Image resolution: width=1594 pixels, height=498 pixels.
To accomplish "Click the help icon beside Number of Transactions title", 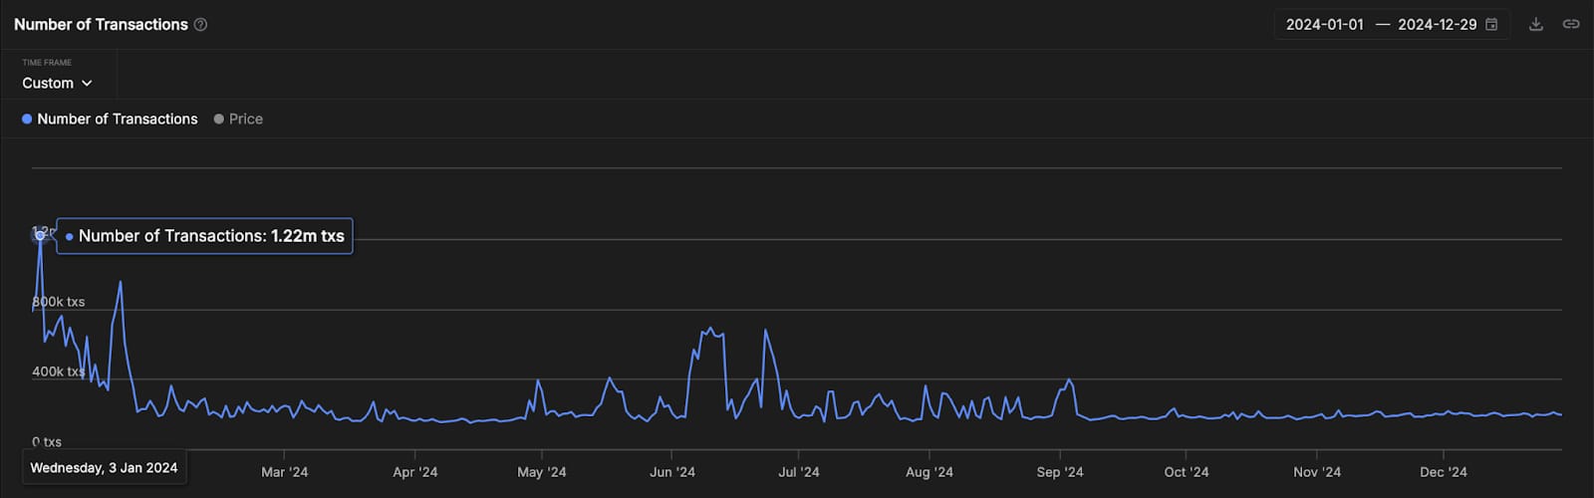I will click(200, 25).
